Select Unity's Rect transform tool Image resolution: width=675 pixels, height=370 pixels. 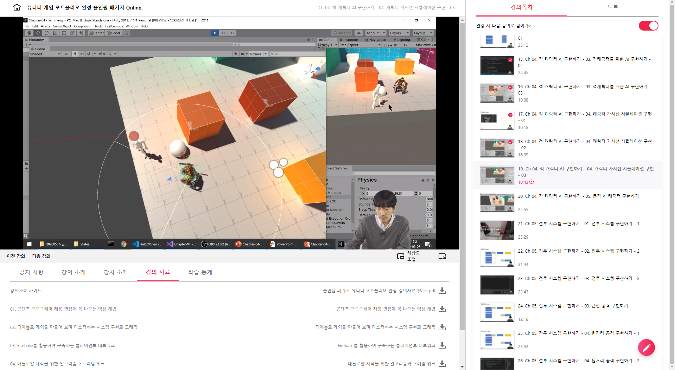64,33
